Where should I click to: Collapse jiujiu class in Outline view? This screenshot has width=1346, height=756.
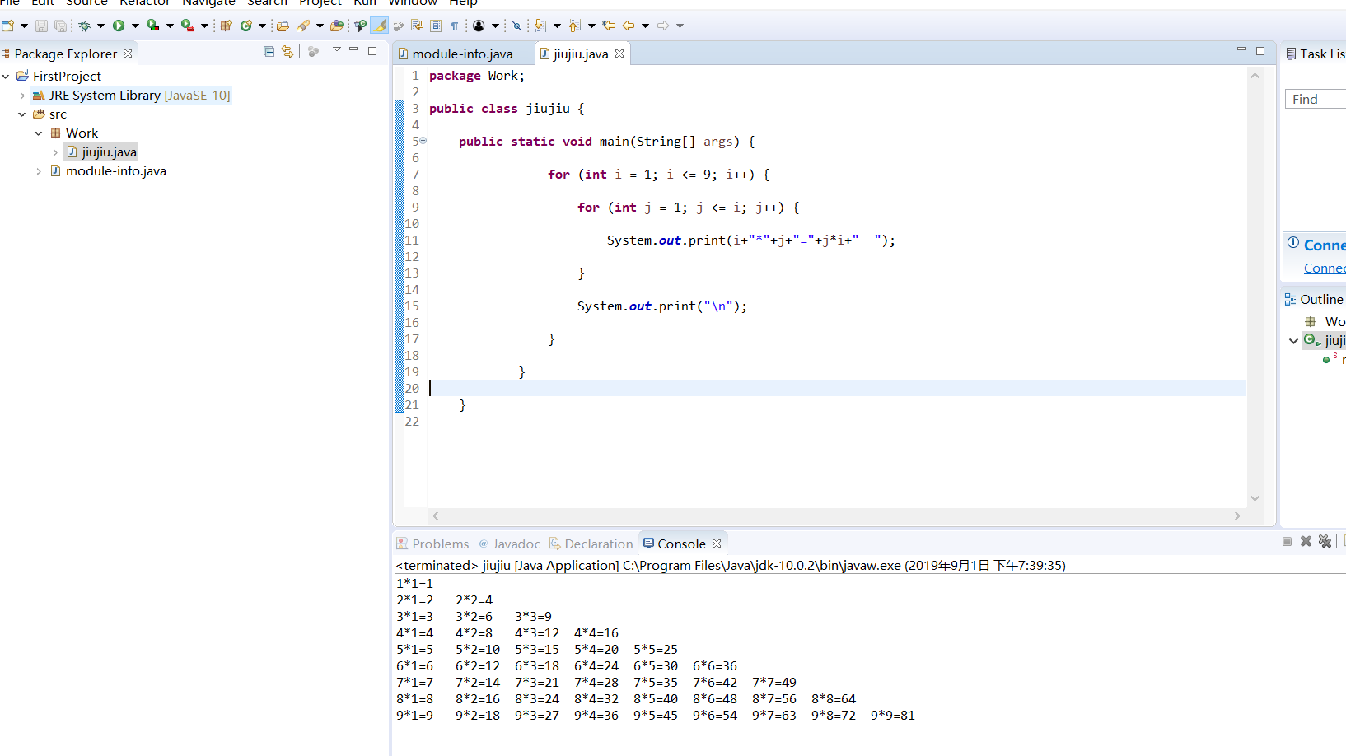point(1293,341)
